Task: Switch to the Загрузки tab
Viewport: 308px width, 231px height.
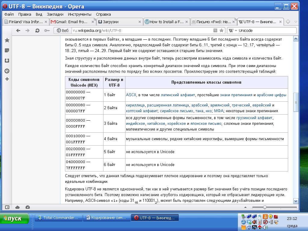Action: tap(120, 22)
